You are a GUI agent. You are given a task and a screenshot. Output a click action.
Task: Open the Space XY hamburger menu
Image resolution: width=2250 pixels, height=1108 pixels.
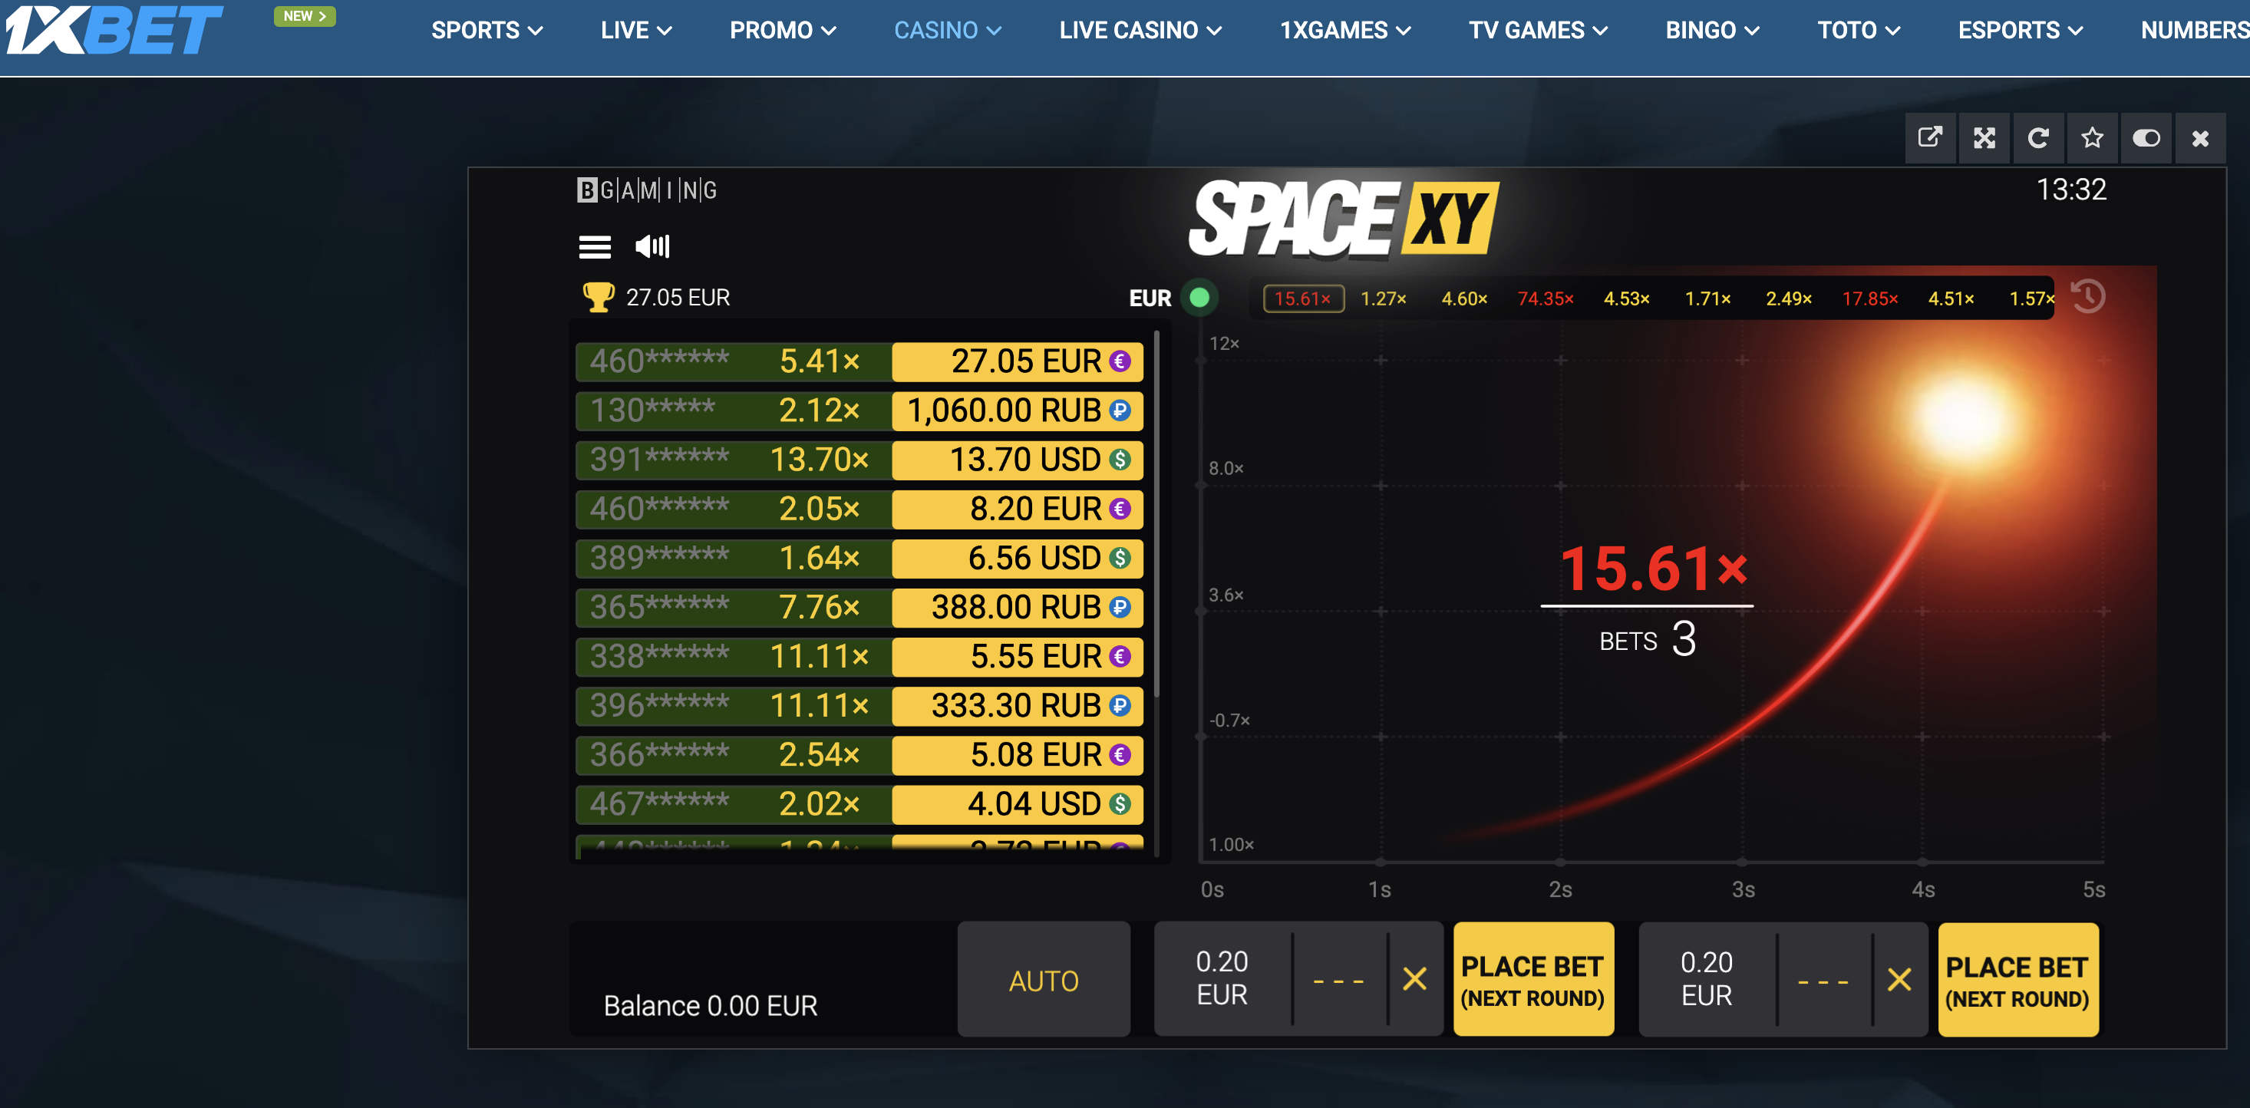(595, 247)
